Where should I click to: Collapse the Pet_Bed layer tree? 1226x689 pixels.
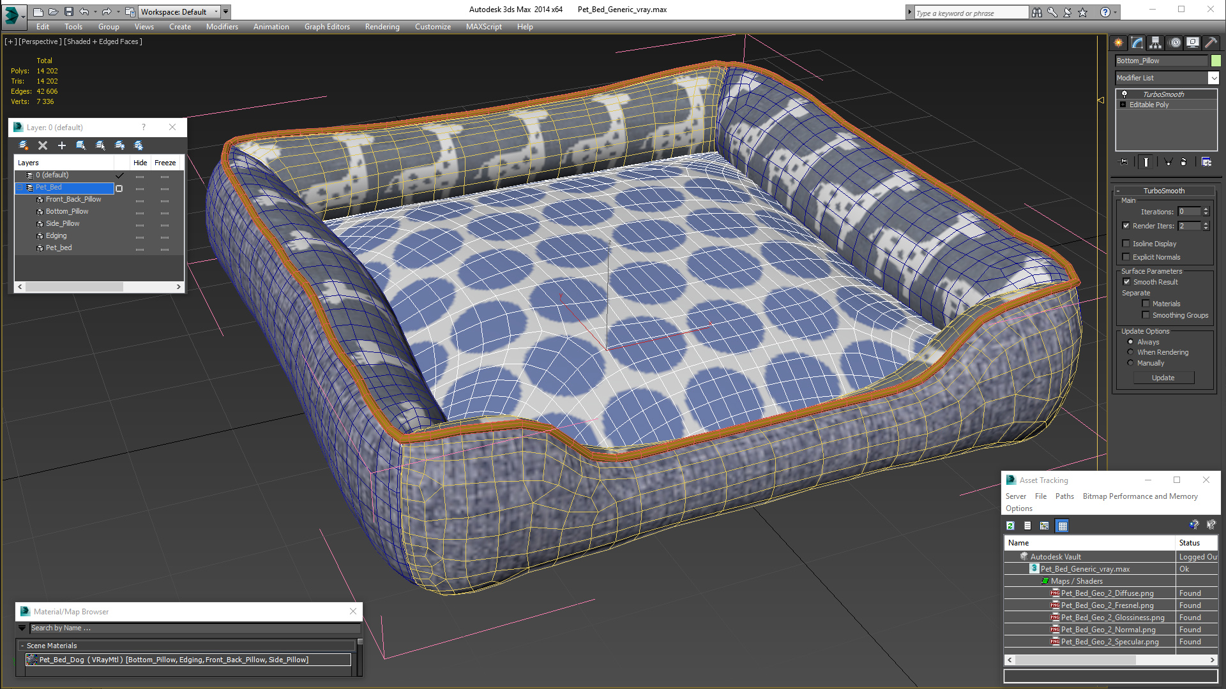(x=20, y=188)
